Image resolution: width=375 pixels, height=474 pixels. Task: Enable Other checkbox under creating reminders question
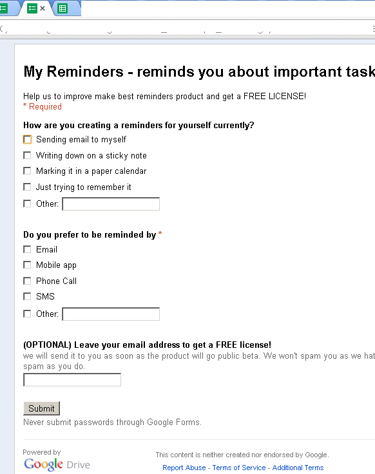[x=27, y=204]
